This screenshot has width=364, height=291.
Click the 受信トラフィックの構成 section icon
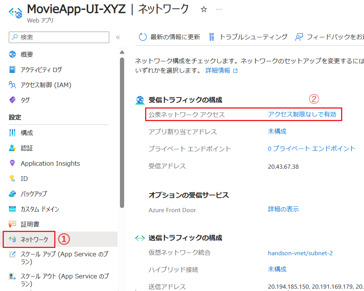point(140,100)
